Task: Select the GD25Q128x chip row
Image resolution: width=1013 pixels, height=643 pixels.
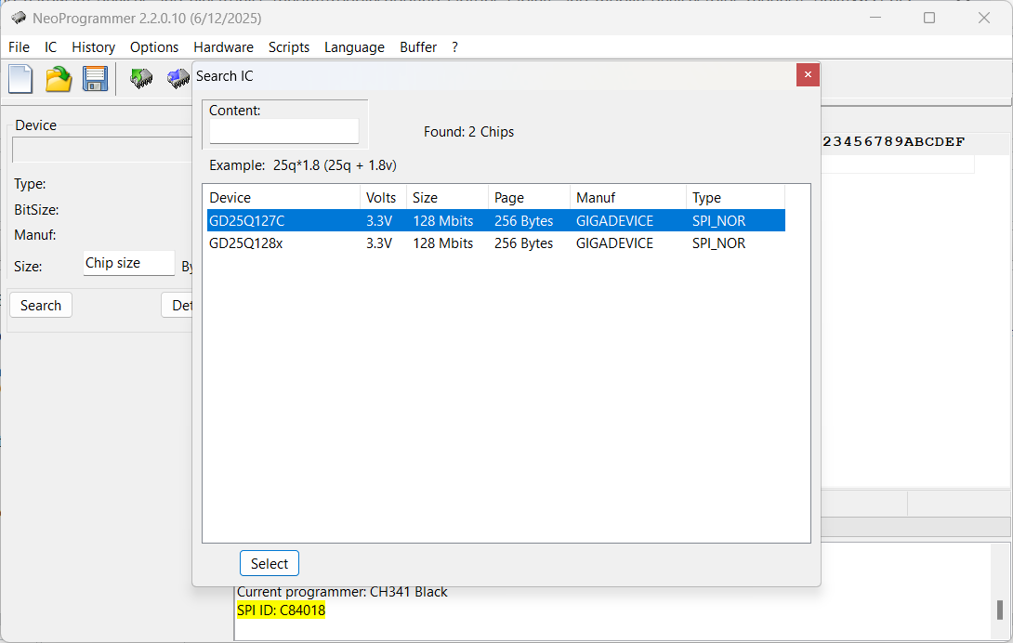Action: tap(495, 243)
